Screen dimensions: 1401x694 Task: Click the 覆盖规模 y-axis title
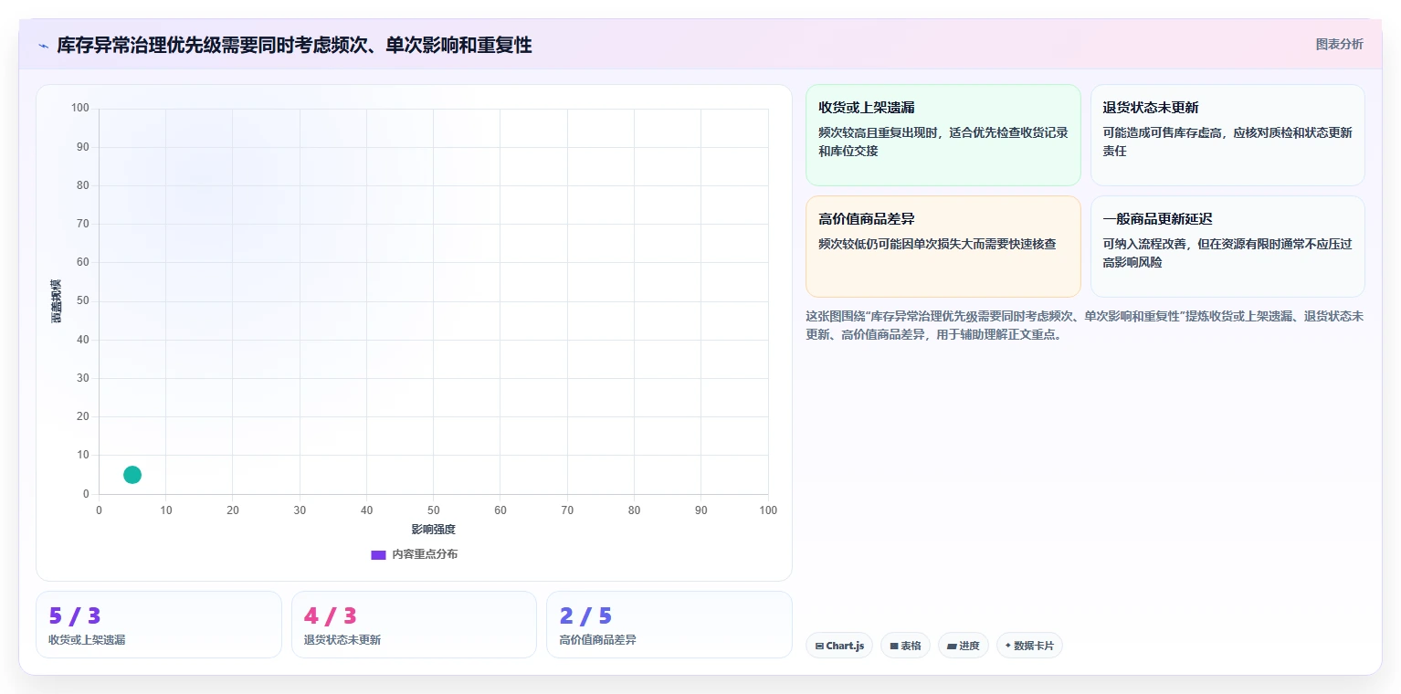coord(57,300)
